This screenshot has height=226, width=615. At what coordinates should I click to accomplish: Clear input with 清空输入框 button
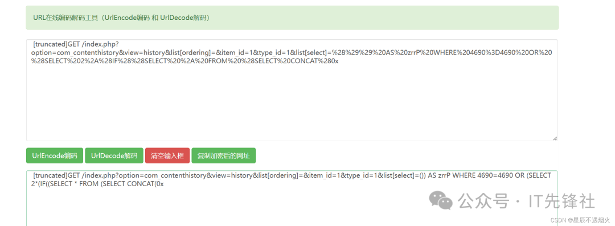tap(167, 155)
